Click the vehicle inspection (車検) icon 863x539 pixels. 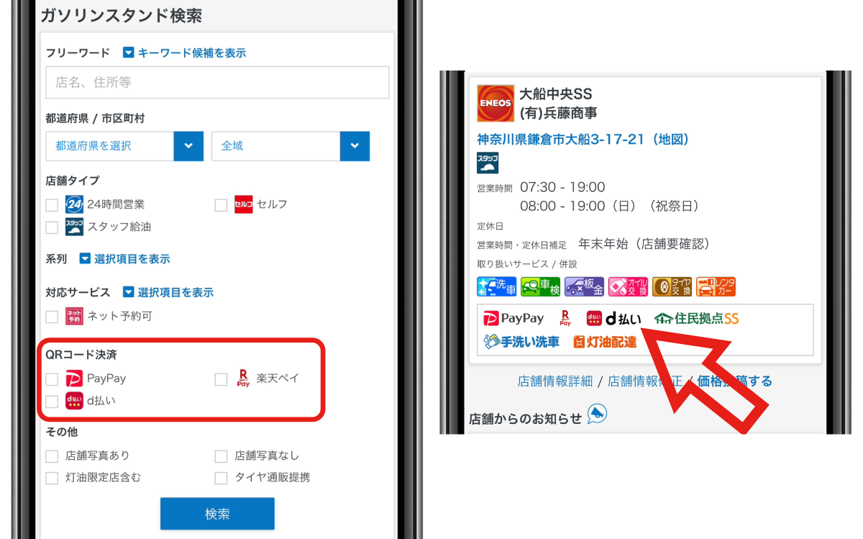point(540,286)
